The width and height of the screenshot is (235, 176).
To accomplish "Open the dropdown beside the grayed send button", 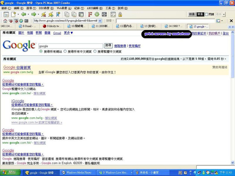I will (x=224, y=14).
